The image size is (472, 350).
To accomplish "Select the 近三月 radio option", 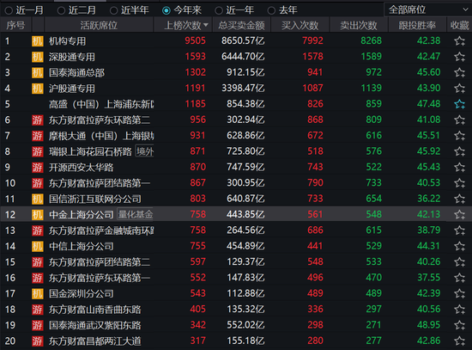I will (76, 10).
